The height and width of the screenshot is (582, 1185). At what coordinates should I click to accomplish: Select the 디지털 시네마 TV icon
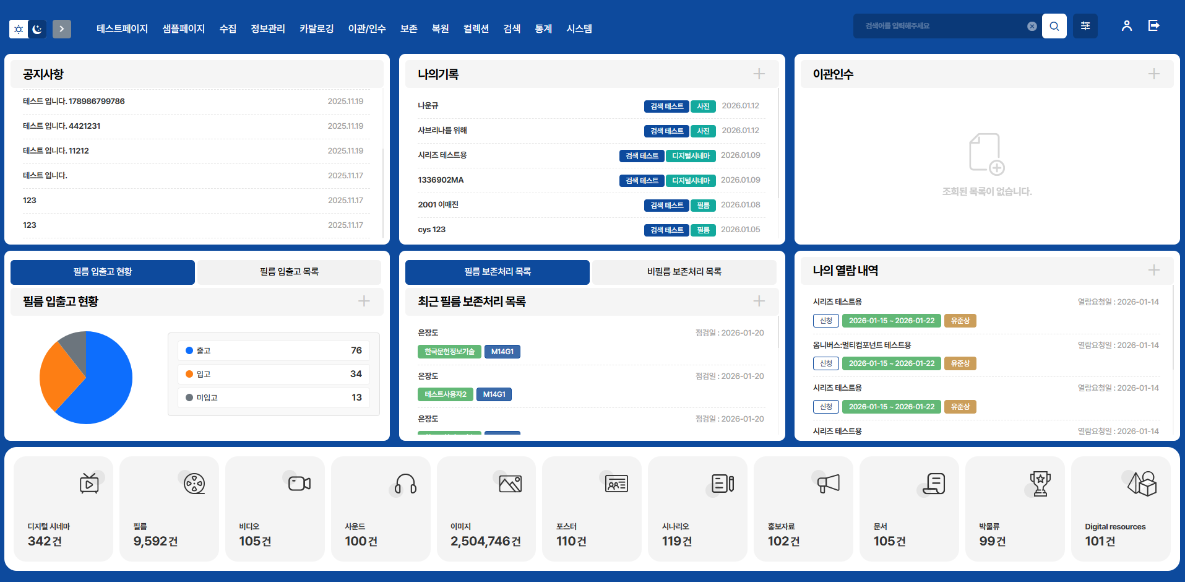(x=88, y=484)
